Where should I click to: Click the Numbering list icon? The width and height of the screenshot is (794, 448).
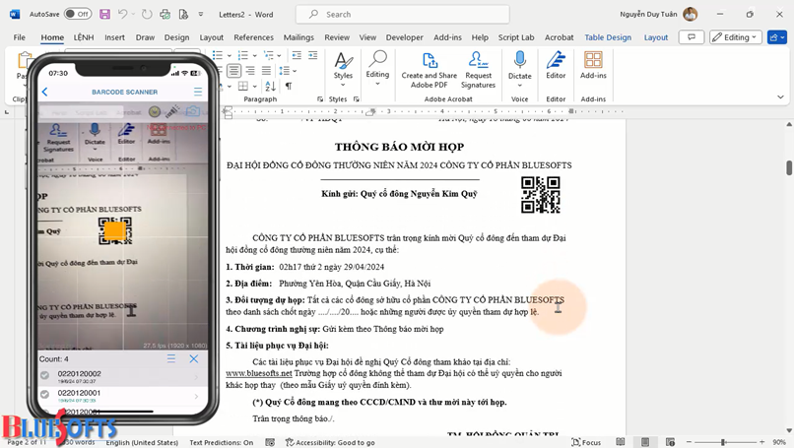pyautogui.click(x=243, y=55)
